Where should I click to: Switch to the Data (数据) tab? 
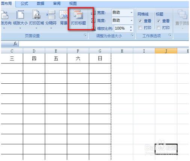(41, 3)
